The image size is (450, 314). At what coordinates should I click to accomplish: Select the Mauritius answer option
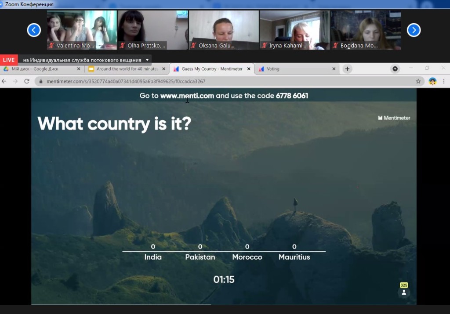tap(294, 257)
